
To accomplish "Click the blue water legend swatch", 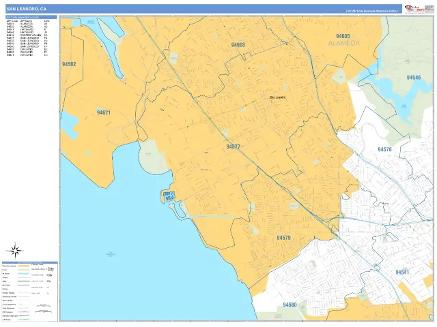I will (23, 274).
